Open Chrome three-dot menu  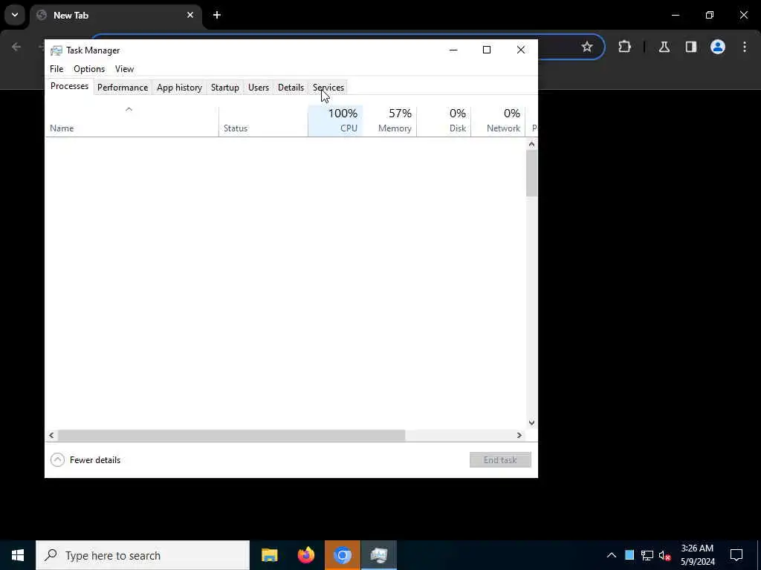click(x=745, y=47)
